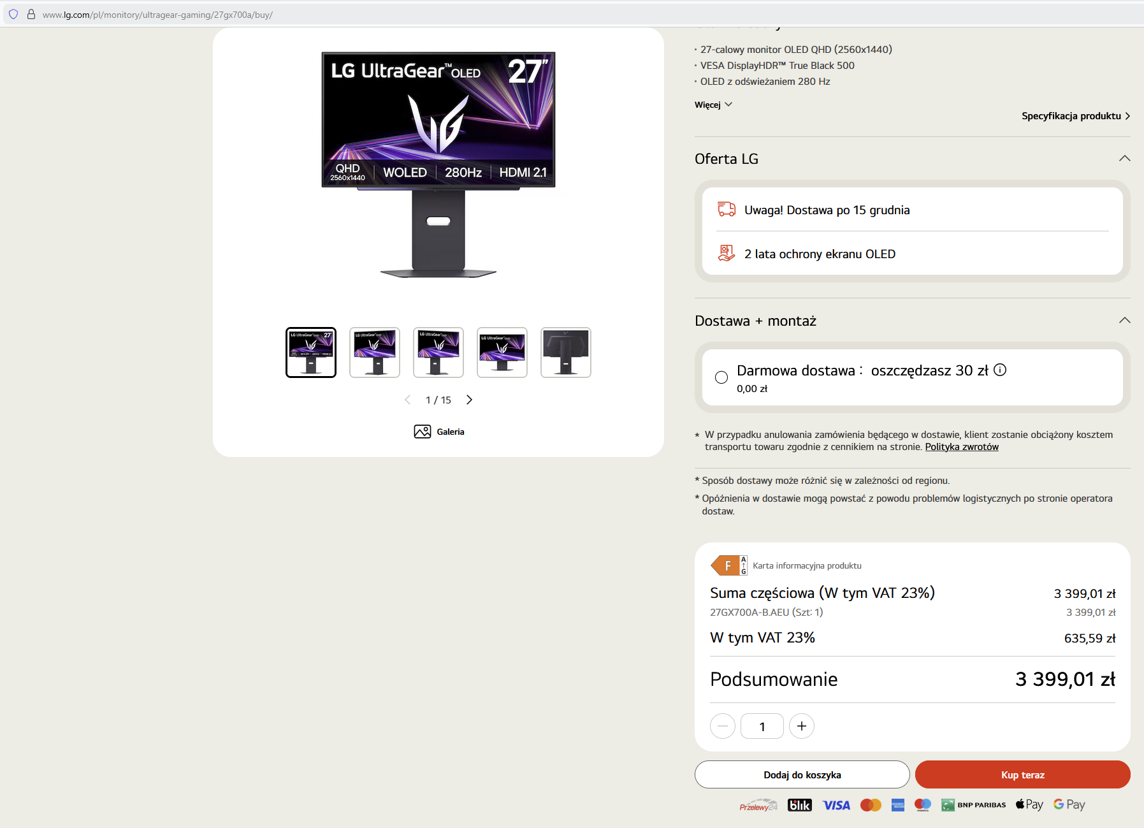Click the delivery truck icon
This screenshot has width=1144, height=828.
click(x=727, y=209)
